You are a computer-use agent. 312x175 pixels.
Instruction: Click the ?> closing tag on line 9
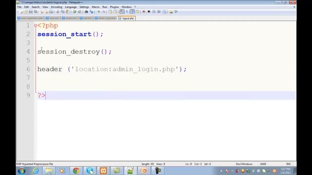point(41,95)
